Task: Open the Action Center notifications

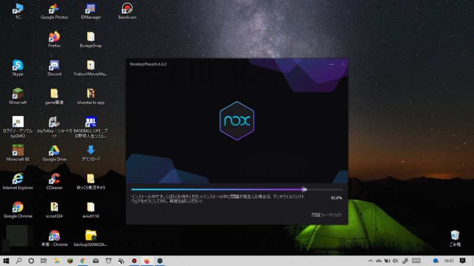Action: point(463,261)
